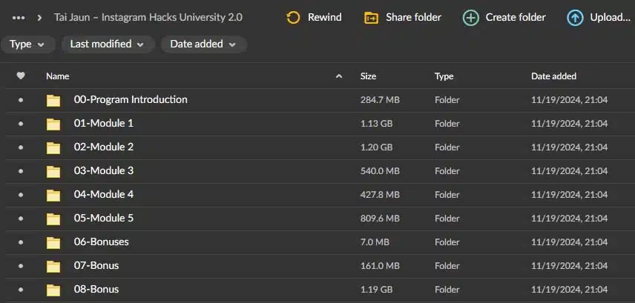Image resolution: width=635 pixels, height=303 pixels.
Task: Click the 05-Module 5 folder icon
Action: click(x=53, y=219)
